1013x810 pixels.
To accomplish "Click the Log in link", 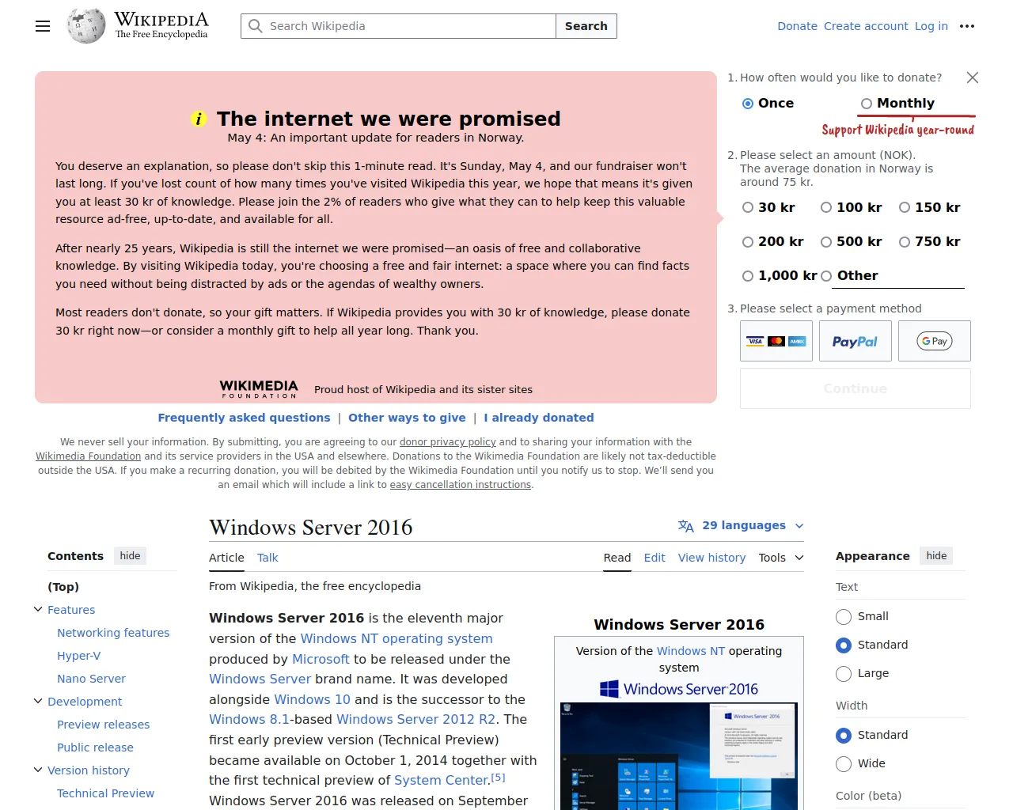I will (x=931, y=26).
